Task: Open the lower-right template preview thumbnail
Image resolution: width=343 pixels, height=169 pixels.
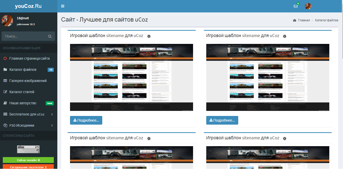Action: [268, 157]
